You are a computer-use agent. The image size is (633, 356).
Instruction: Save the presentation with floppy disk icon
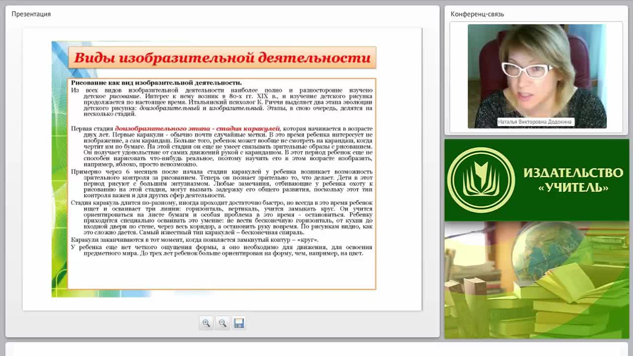click(239, 323)
